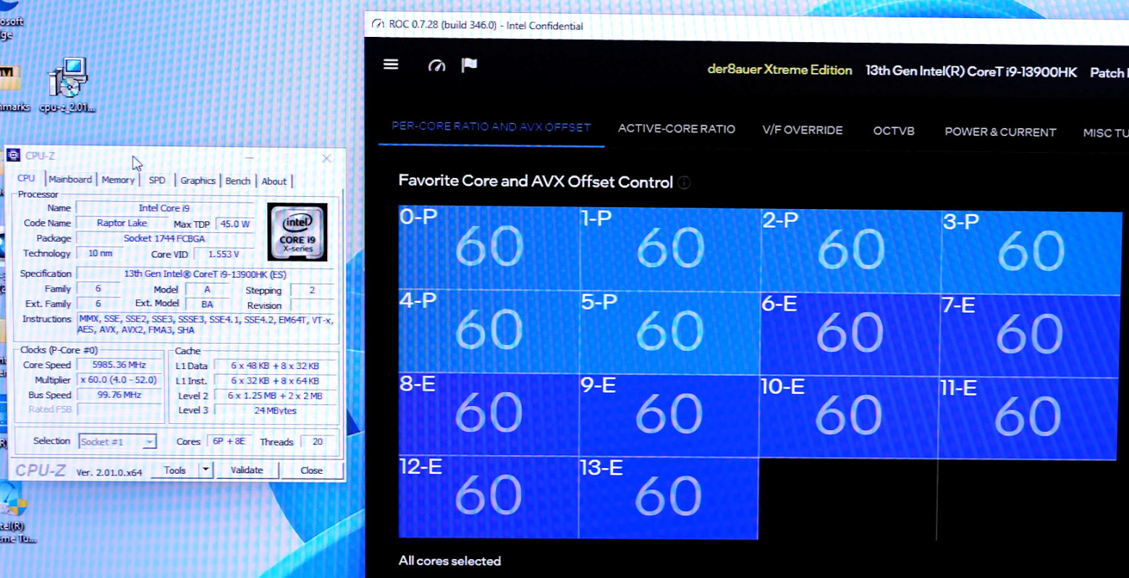The image size is (1129, 578).
Task: Open the hamburger menu in ROC
Action: tap(391, 64)
